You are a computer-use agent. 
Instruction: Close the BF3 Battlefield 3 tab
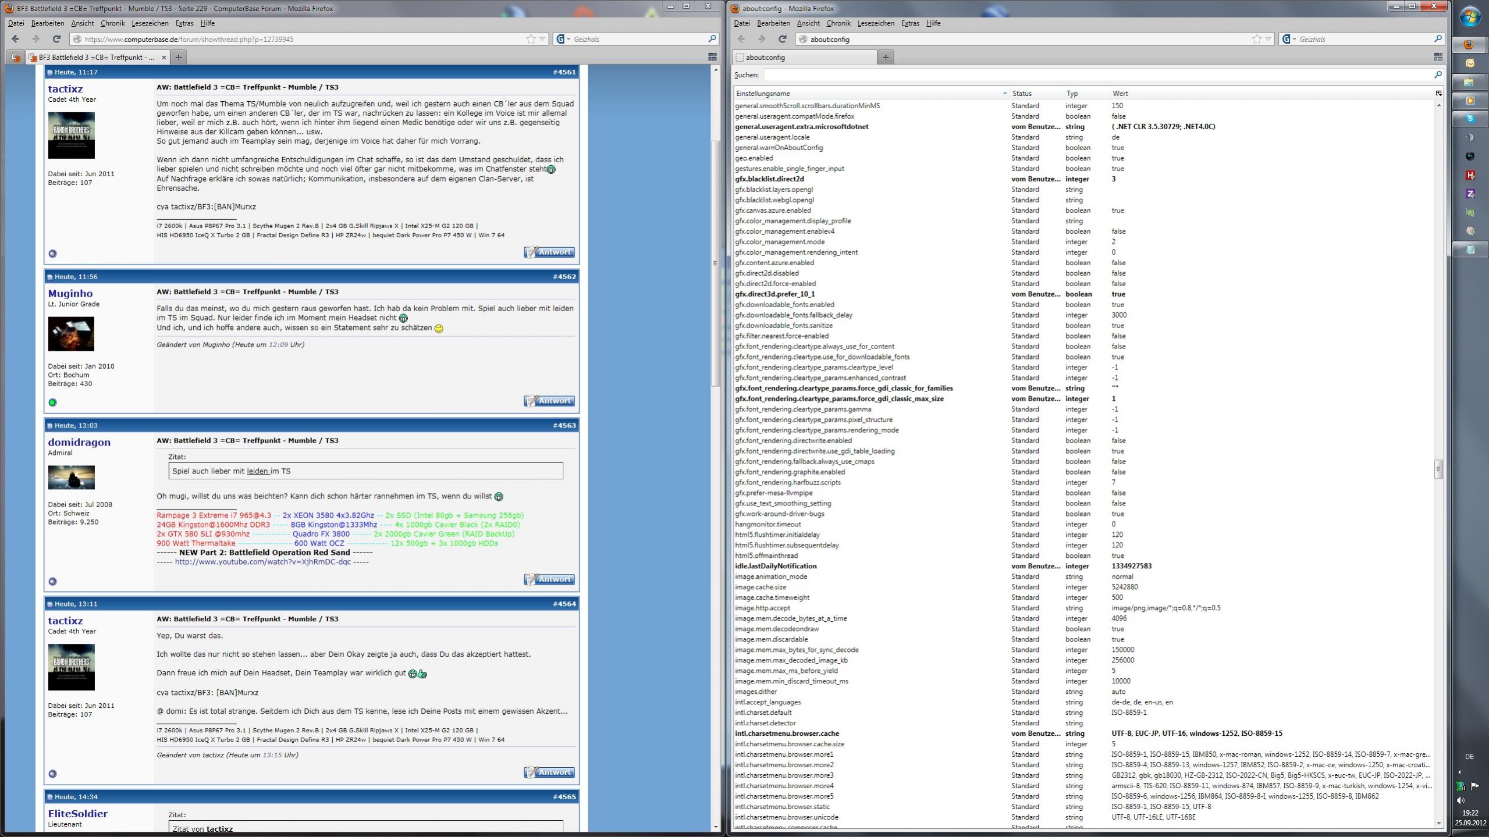(x=164, y=57)
